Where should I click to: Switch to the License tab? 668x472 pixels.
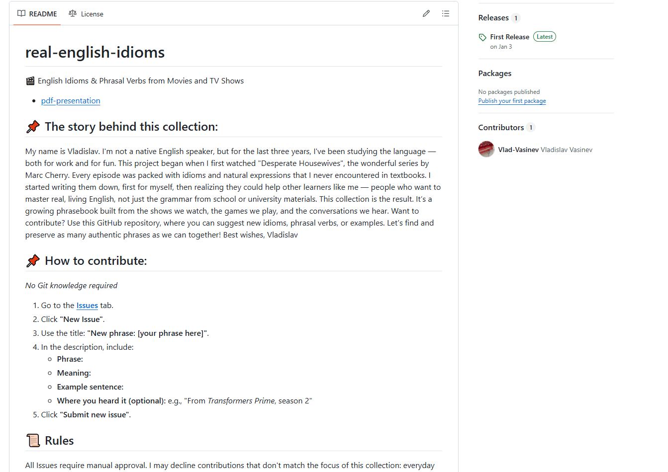pyautogui.click(x=86, y=14)
